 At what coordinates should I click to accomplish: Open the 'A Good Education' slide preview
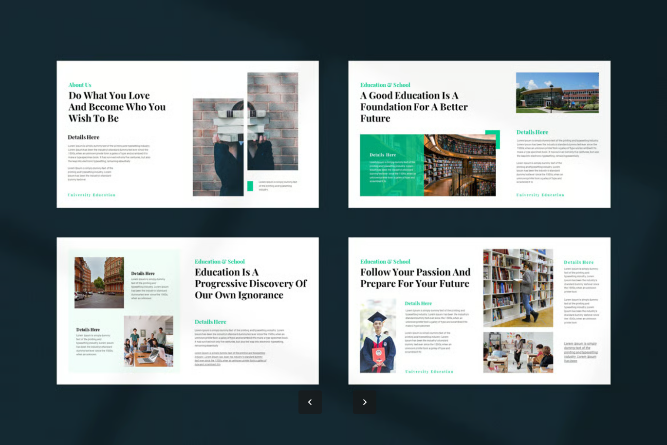[479, 134]
